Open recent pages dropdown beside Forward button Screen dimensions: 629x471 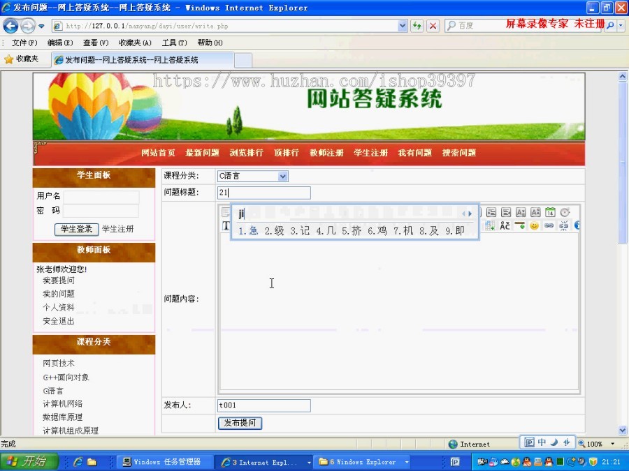point(41,27)
